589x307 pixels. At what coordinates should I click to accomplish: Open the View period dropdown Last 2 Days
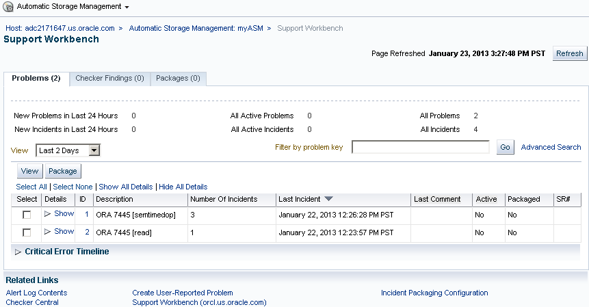pos(68,150)
